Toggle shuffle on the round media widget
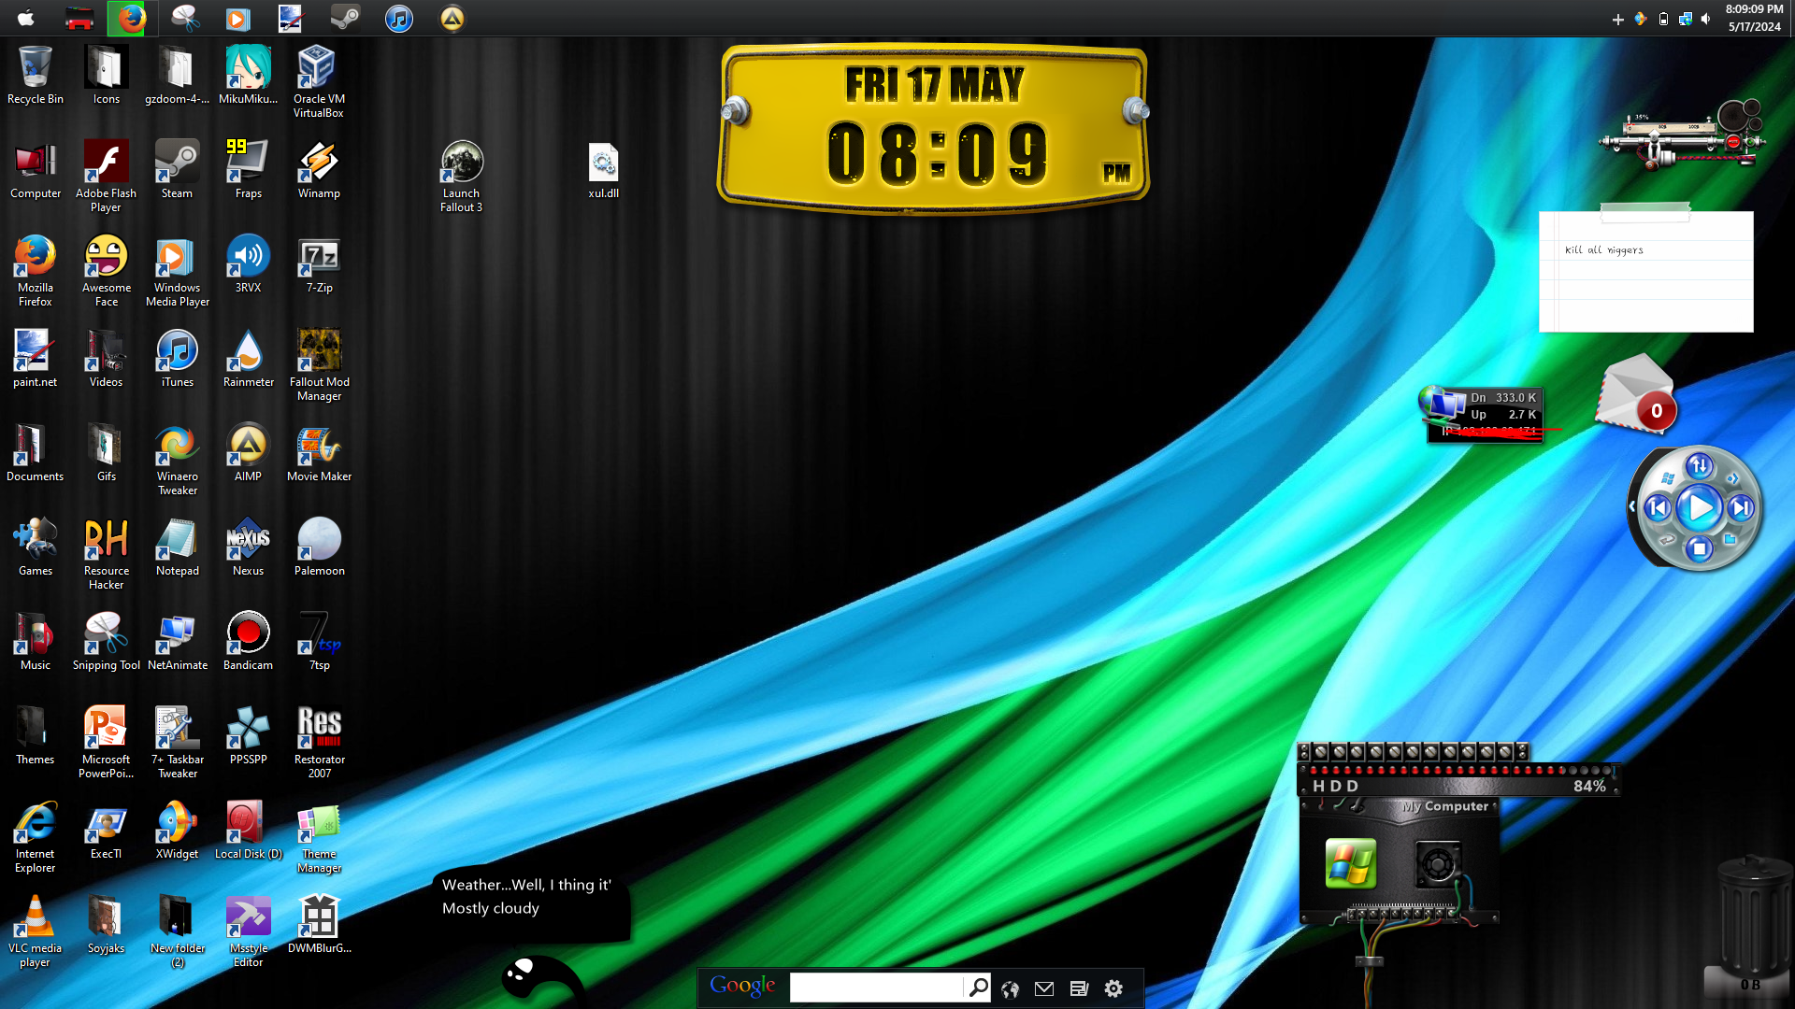Viewport: 1795px width, 1009px height. (x=1699, y=465)
